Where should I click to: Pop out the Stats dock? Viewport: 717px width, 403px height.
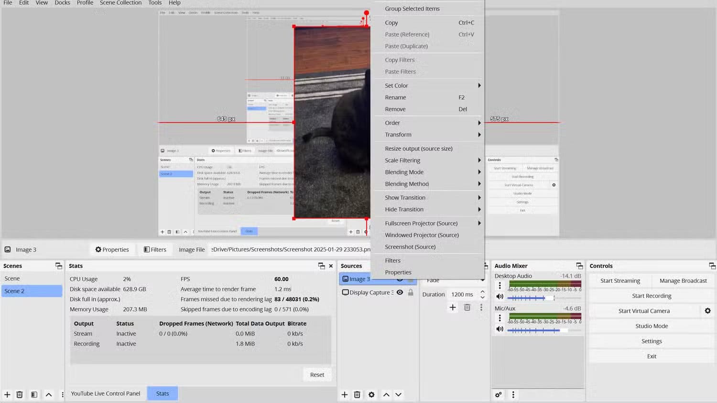322,265
